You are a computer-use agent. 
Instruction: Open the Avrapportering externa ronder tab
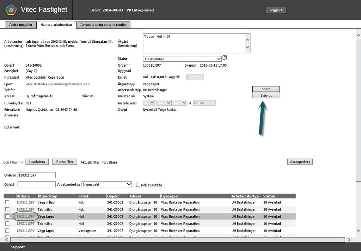(x=103, y=25)
